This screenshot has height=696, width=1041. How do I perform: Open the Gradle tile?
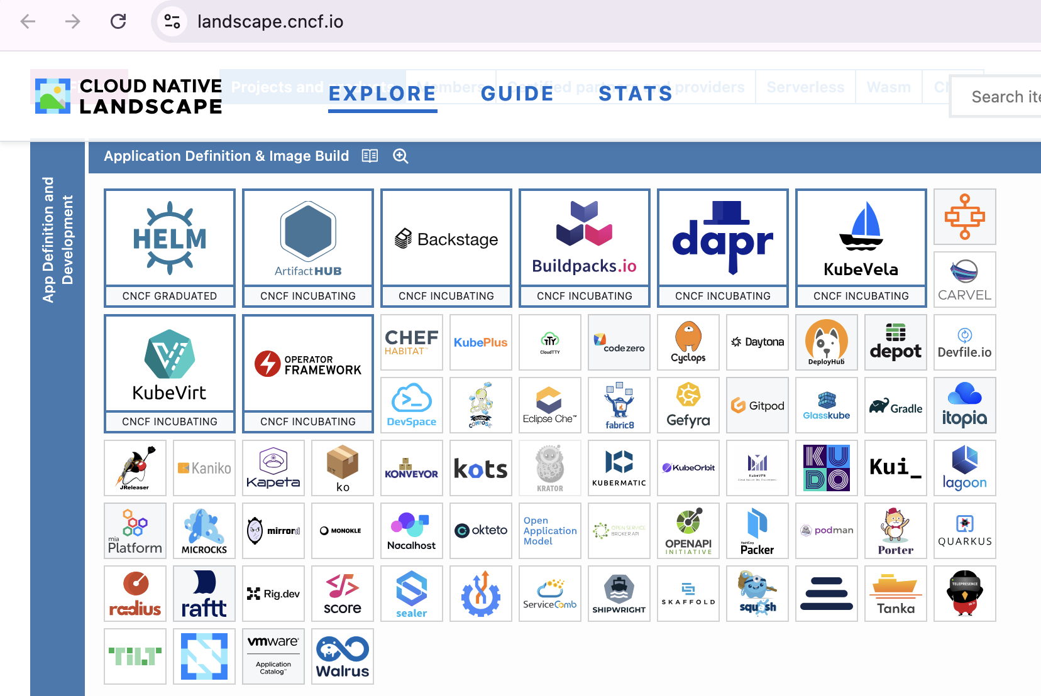pyautogui.click(x=896, y=405)
